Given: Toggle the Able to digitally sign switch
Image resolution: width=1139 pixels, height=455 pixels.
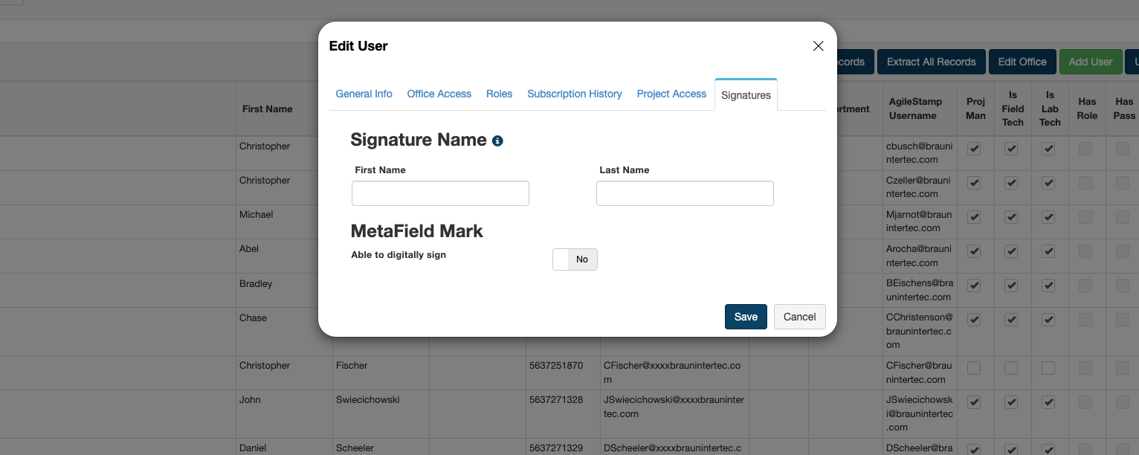Looking at the screenshot, I should click(x=575, y=259).
